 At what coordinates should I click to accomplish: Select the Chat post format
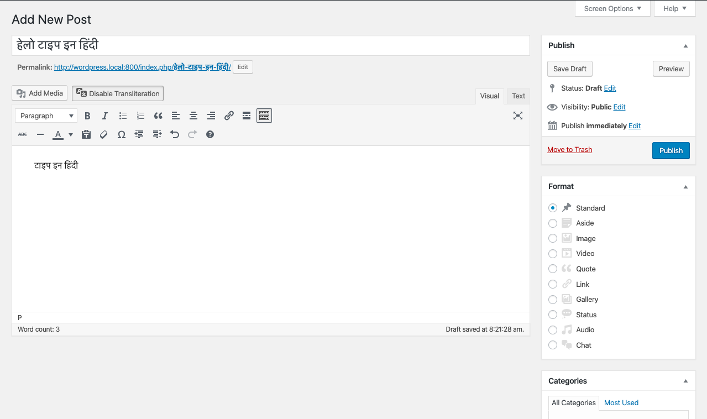coord(553,345)
